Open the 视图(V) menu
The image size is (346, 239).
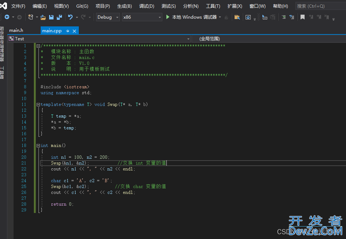click(62, 6)
